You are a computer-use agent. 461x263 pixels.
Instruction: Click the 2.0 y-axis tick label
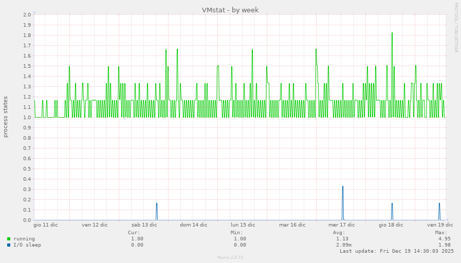click(x=27, y=15)
